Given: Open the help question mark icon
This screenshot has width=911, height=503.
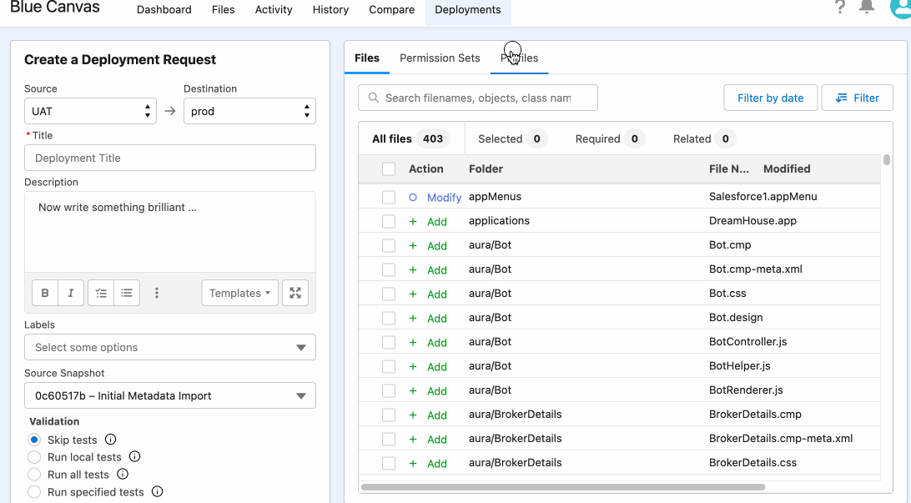Looking at the screenshot, I should coord(839,7).
